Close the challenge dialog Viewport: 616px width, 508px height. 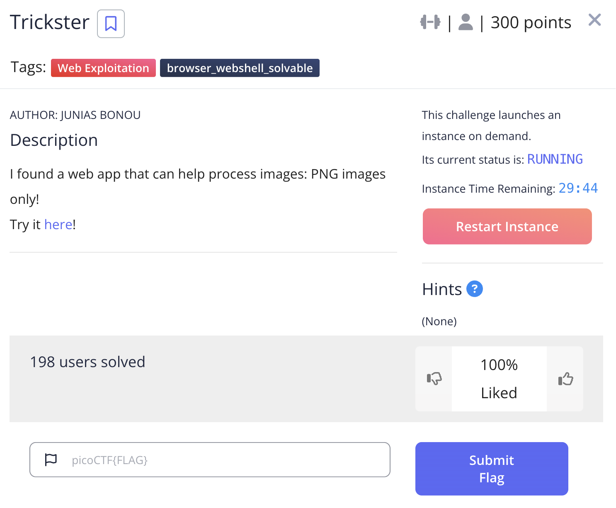(594, 20)
